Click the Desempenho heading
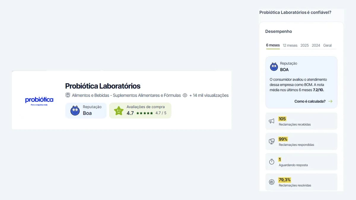Viewport: 356px width, 200px height. click(279, 31)
